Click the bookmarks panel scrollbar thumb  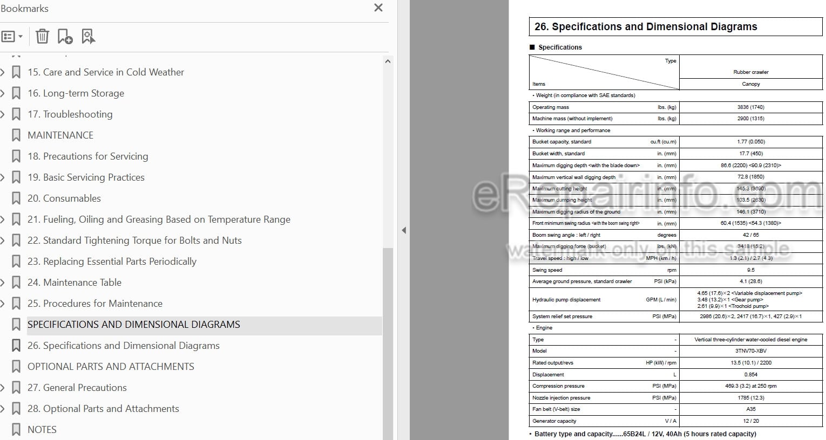click(x=388, y=343)
